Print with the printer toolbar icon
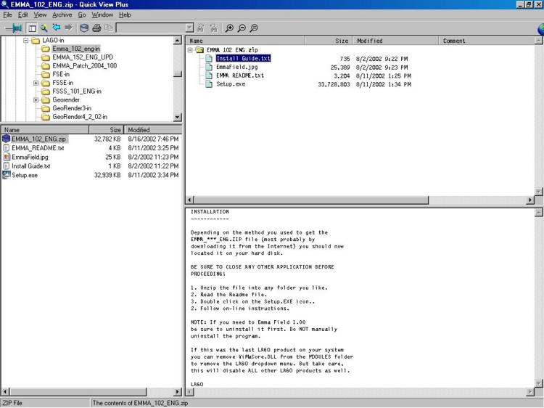Image resolution: width=544 pixels, height=408 pixels. (96, 28)
